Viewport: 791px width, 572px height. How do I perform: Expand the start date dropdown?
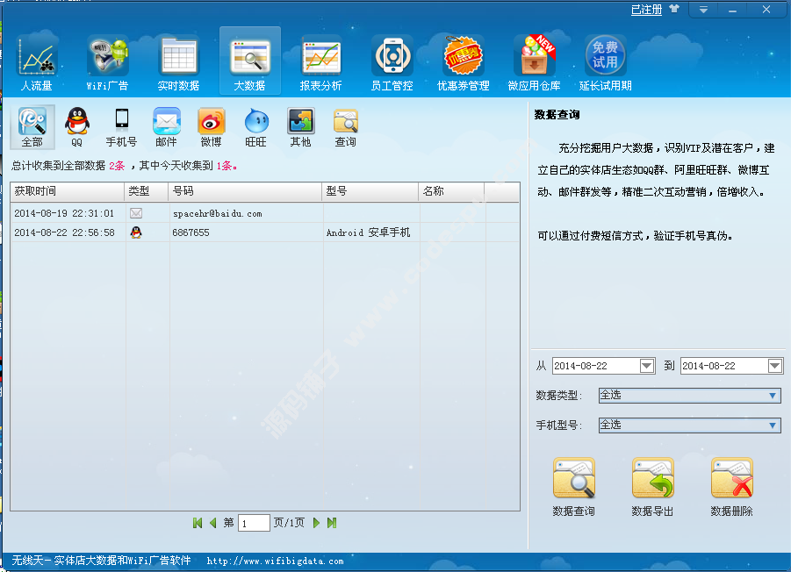tap(647, 366)
